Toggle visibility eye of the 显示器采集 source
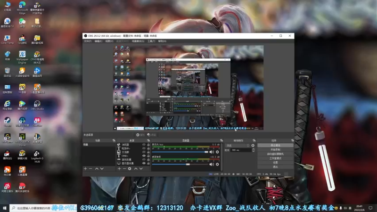This screenshot has height=212, width=377. (x=144, y=163)
